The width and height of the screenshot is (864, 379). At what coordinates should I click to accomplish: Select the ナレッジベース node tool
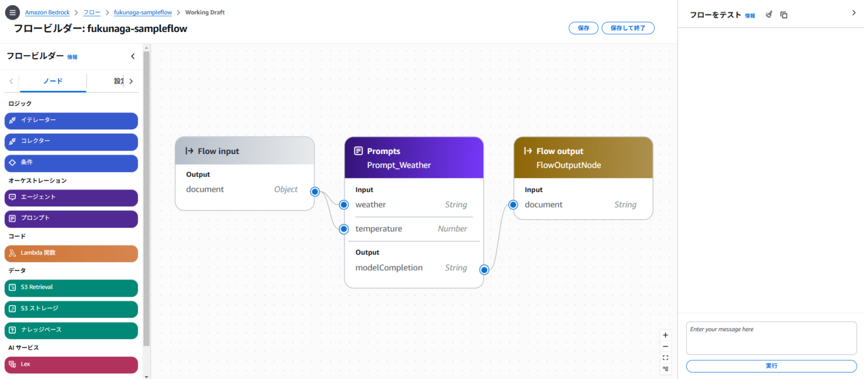71,331
